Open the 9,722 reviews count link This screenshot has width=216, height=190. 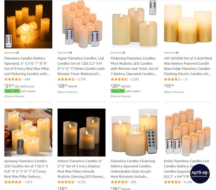click(82, 182)
